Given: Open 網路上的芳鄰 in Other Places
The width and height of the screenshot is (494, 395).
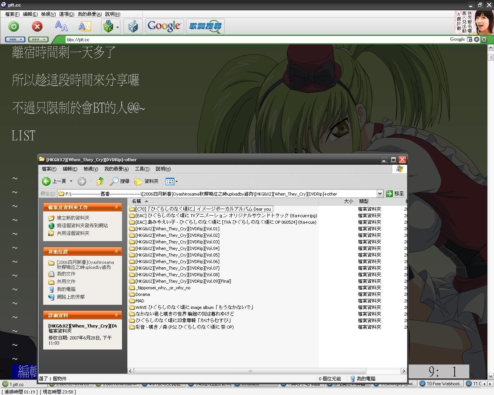Looking at the screenshot, I should [x=71, y=297].
